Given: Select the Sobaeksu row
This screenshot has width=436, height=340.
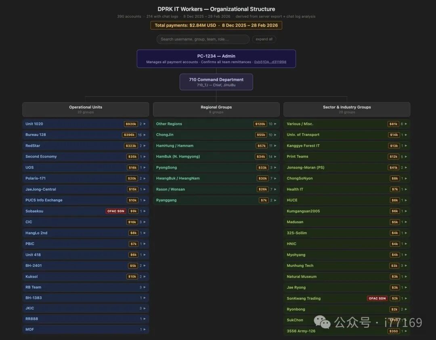Looking at the screenshot, I should (x=86, y=211).
